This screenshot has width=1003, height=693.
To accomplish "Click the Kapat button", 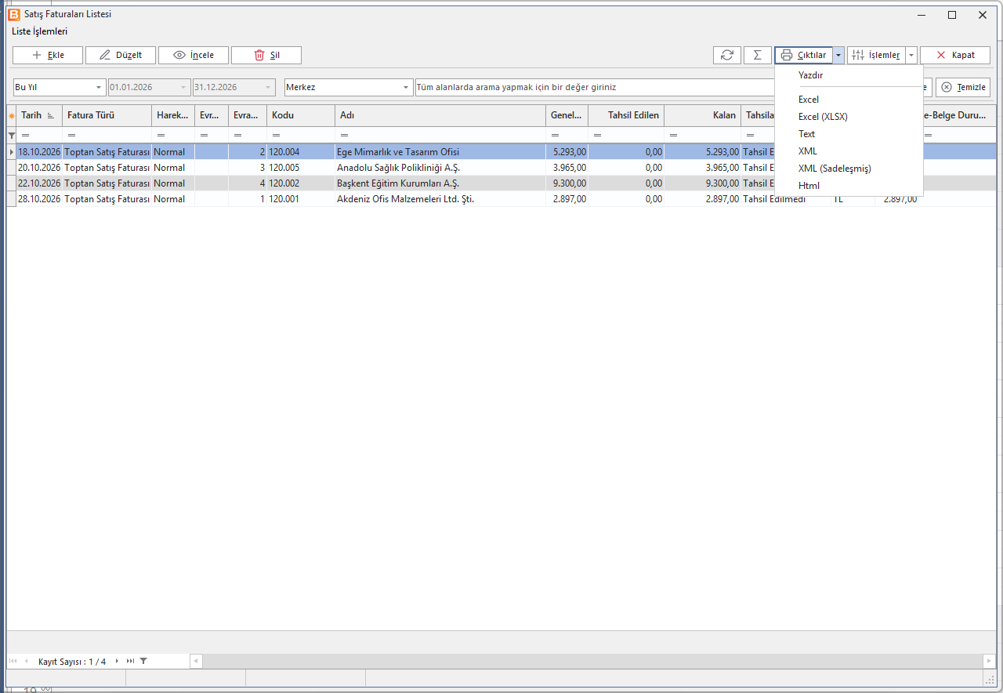I will 955,55.
